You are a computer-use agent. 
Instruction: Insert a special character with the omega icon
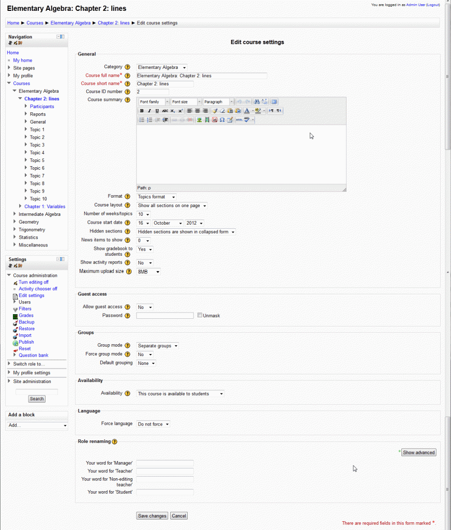tap(222, 120)
